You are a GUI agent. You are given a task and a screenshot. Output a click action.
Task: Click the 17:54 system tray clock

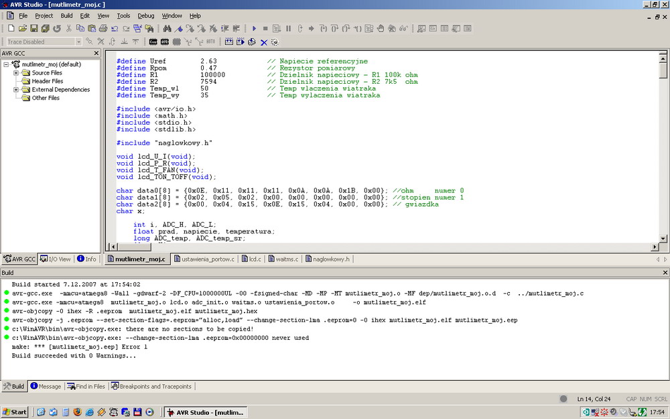pos(657,412)
